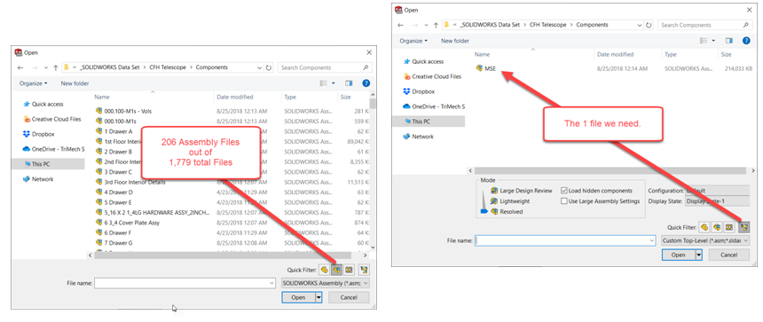Change view layout in right dialog

704,41
